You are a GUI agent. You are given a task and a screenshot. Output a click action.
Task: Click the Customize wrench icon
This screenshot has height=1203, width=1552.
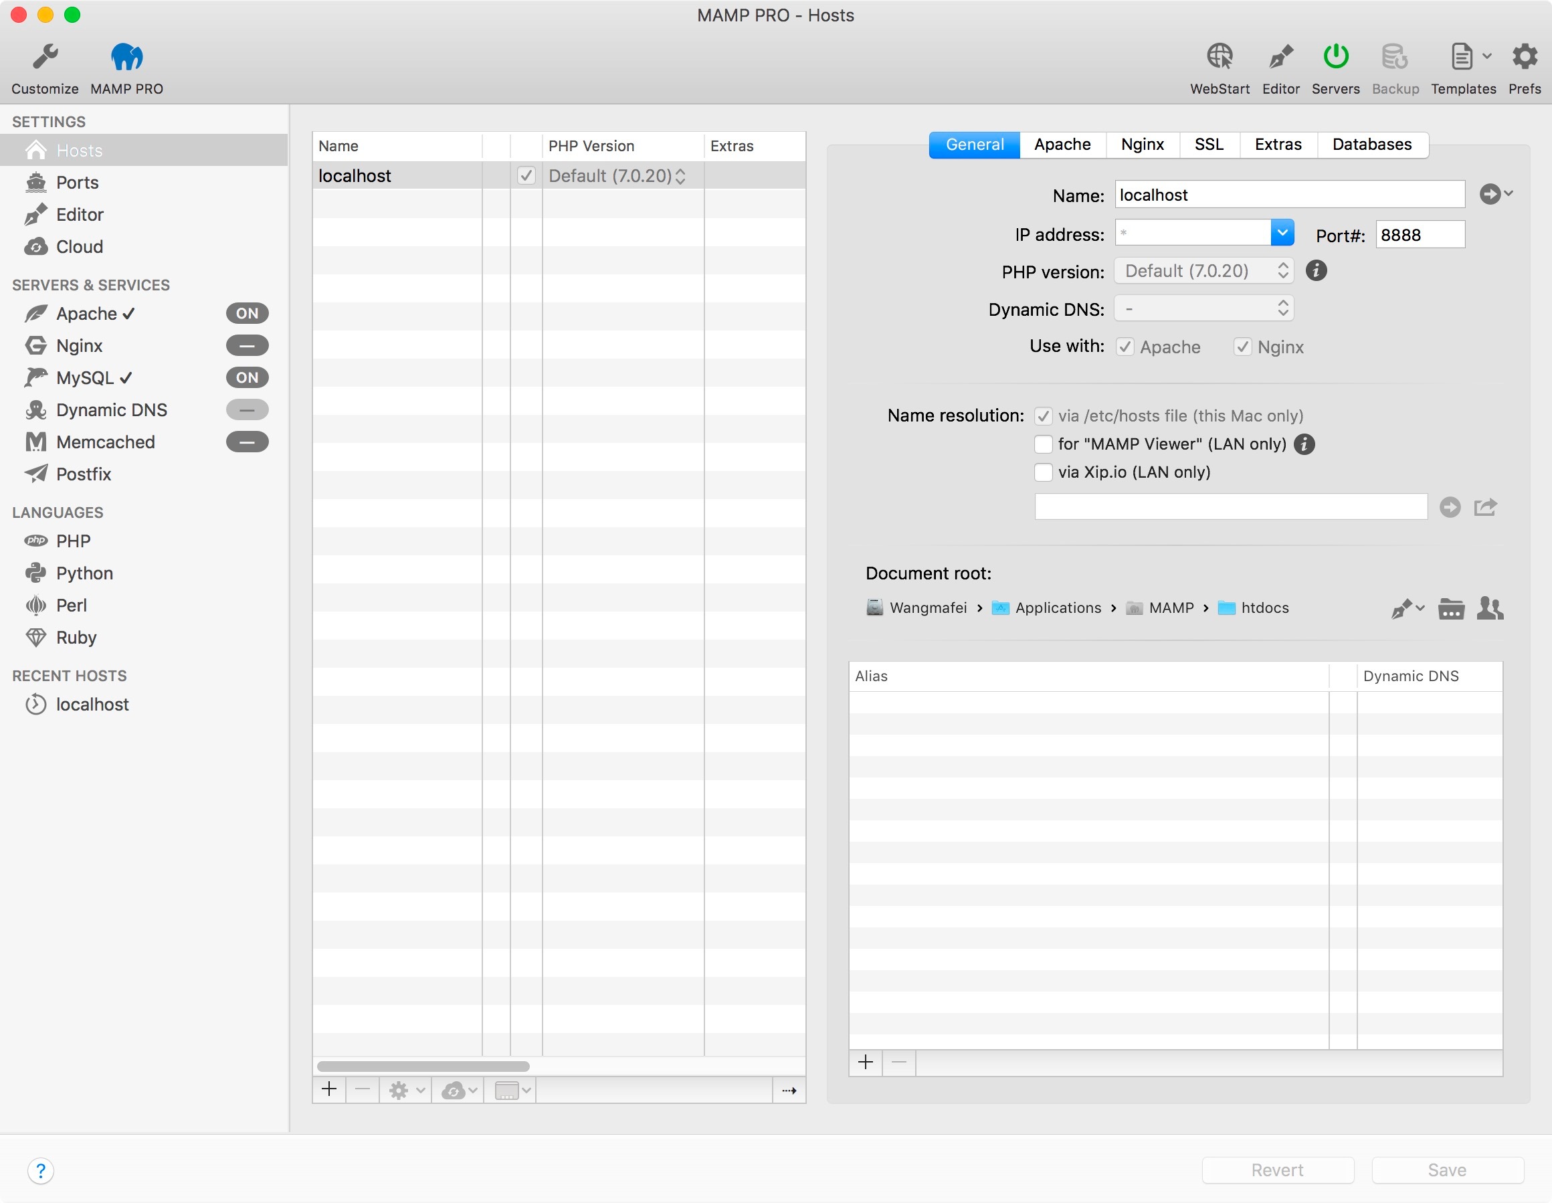tap(45, 57)
